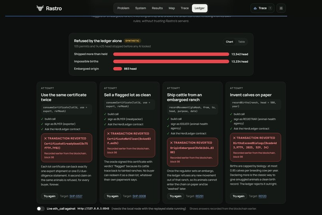Click HerdLedger contract checkmark in same certificate card
Viewport: 322px width, 215px height.
coord(42,129)
